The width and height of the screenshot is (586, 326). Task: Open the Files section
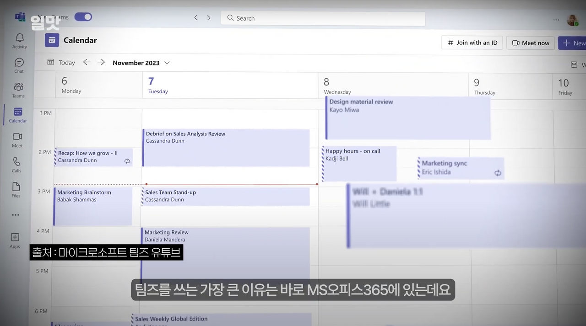pyautogui.click(x=16, y=188)
